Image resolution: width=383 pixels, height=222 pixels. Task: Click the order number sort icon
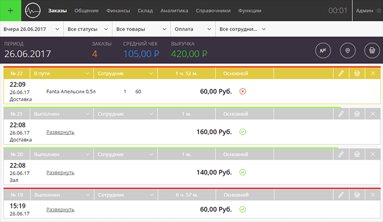click(x=323, y=51)
